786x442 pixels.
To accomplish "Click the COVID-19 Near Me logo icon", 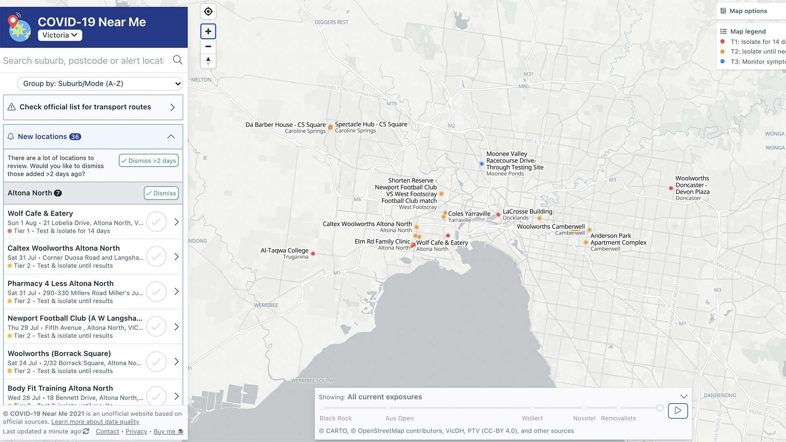I will pos(19,27).
